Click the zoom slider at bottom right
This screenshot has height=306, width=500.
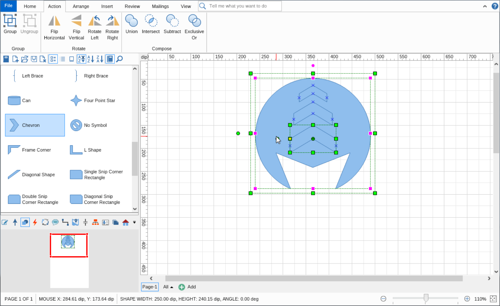click(x=426, y=298)
